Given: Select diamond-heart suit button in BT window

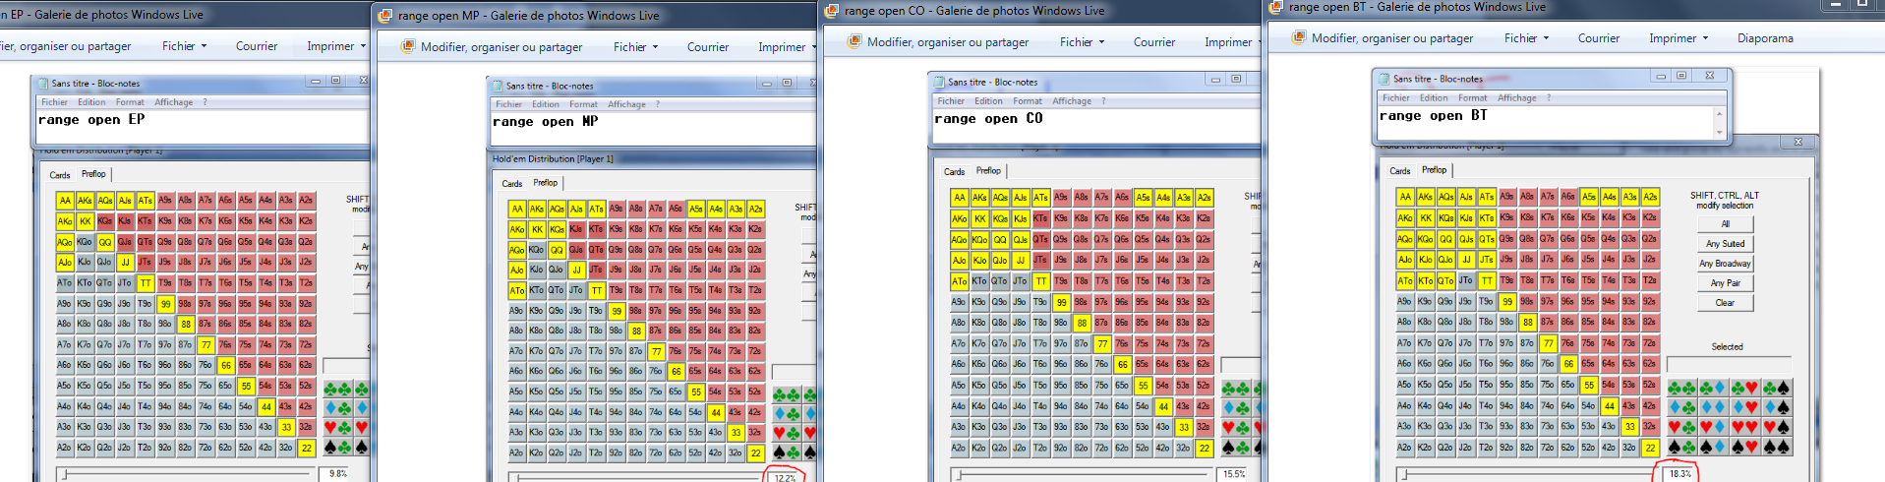Looking at the screenshot, I should [1745, 407].
